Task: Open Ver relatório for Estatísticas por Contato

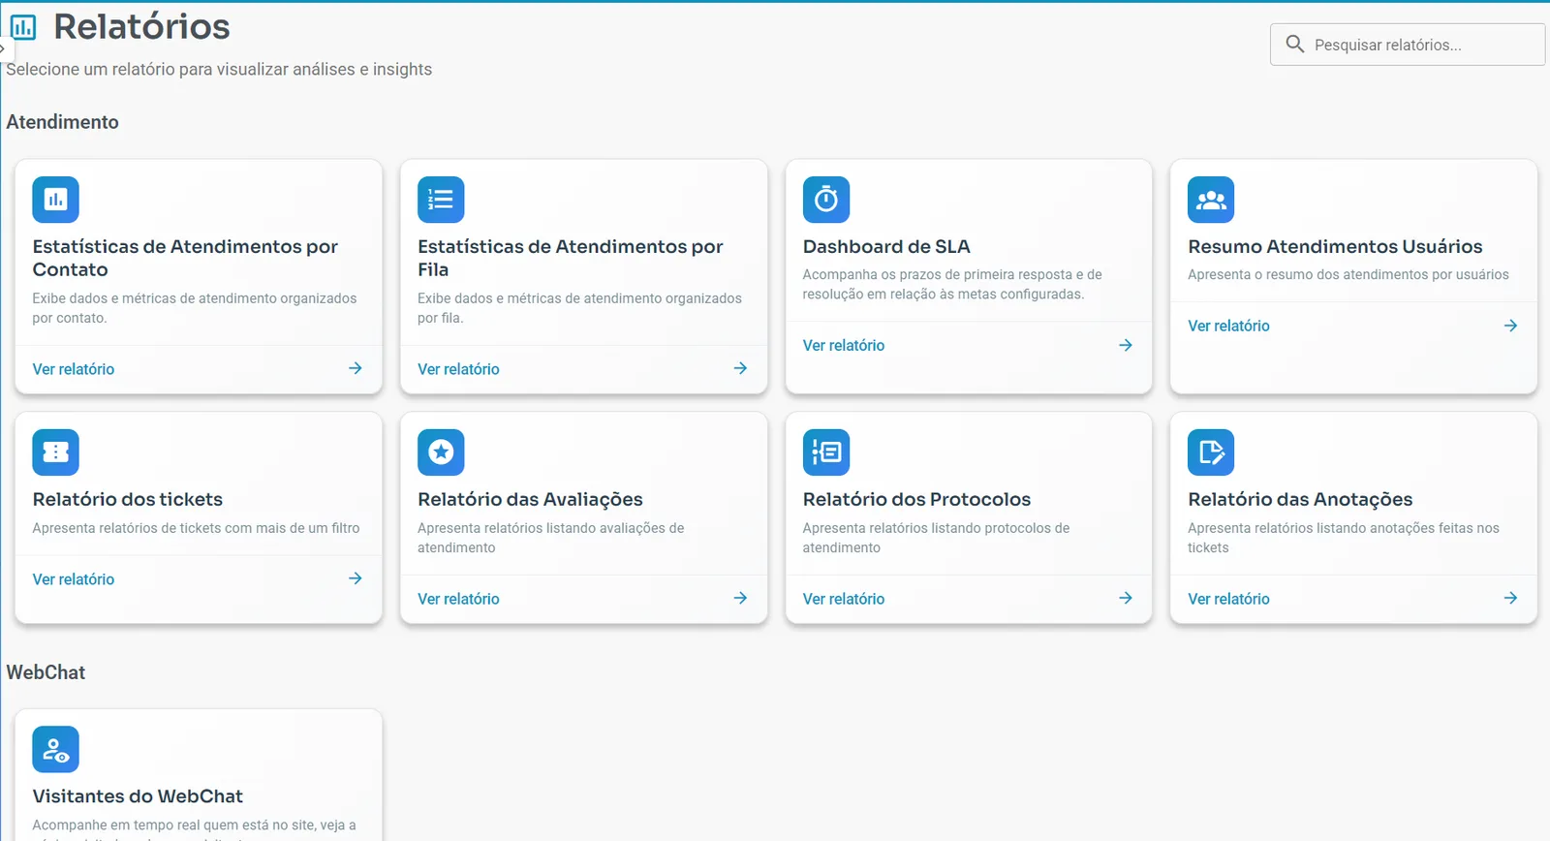Action: 74,369
